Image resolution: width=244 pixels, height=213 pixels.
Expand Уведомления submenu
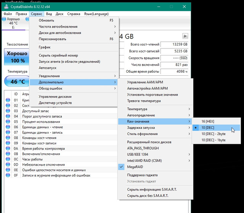tap(74, 76)
